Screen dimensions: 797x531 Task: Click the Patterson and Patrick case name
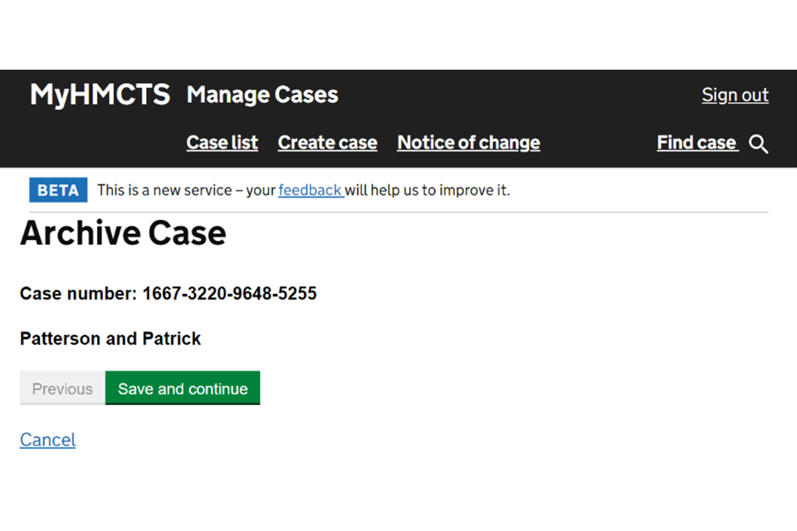(x=110, y=339)
